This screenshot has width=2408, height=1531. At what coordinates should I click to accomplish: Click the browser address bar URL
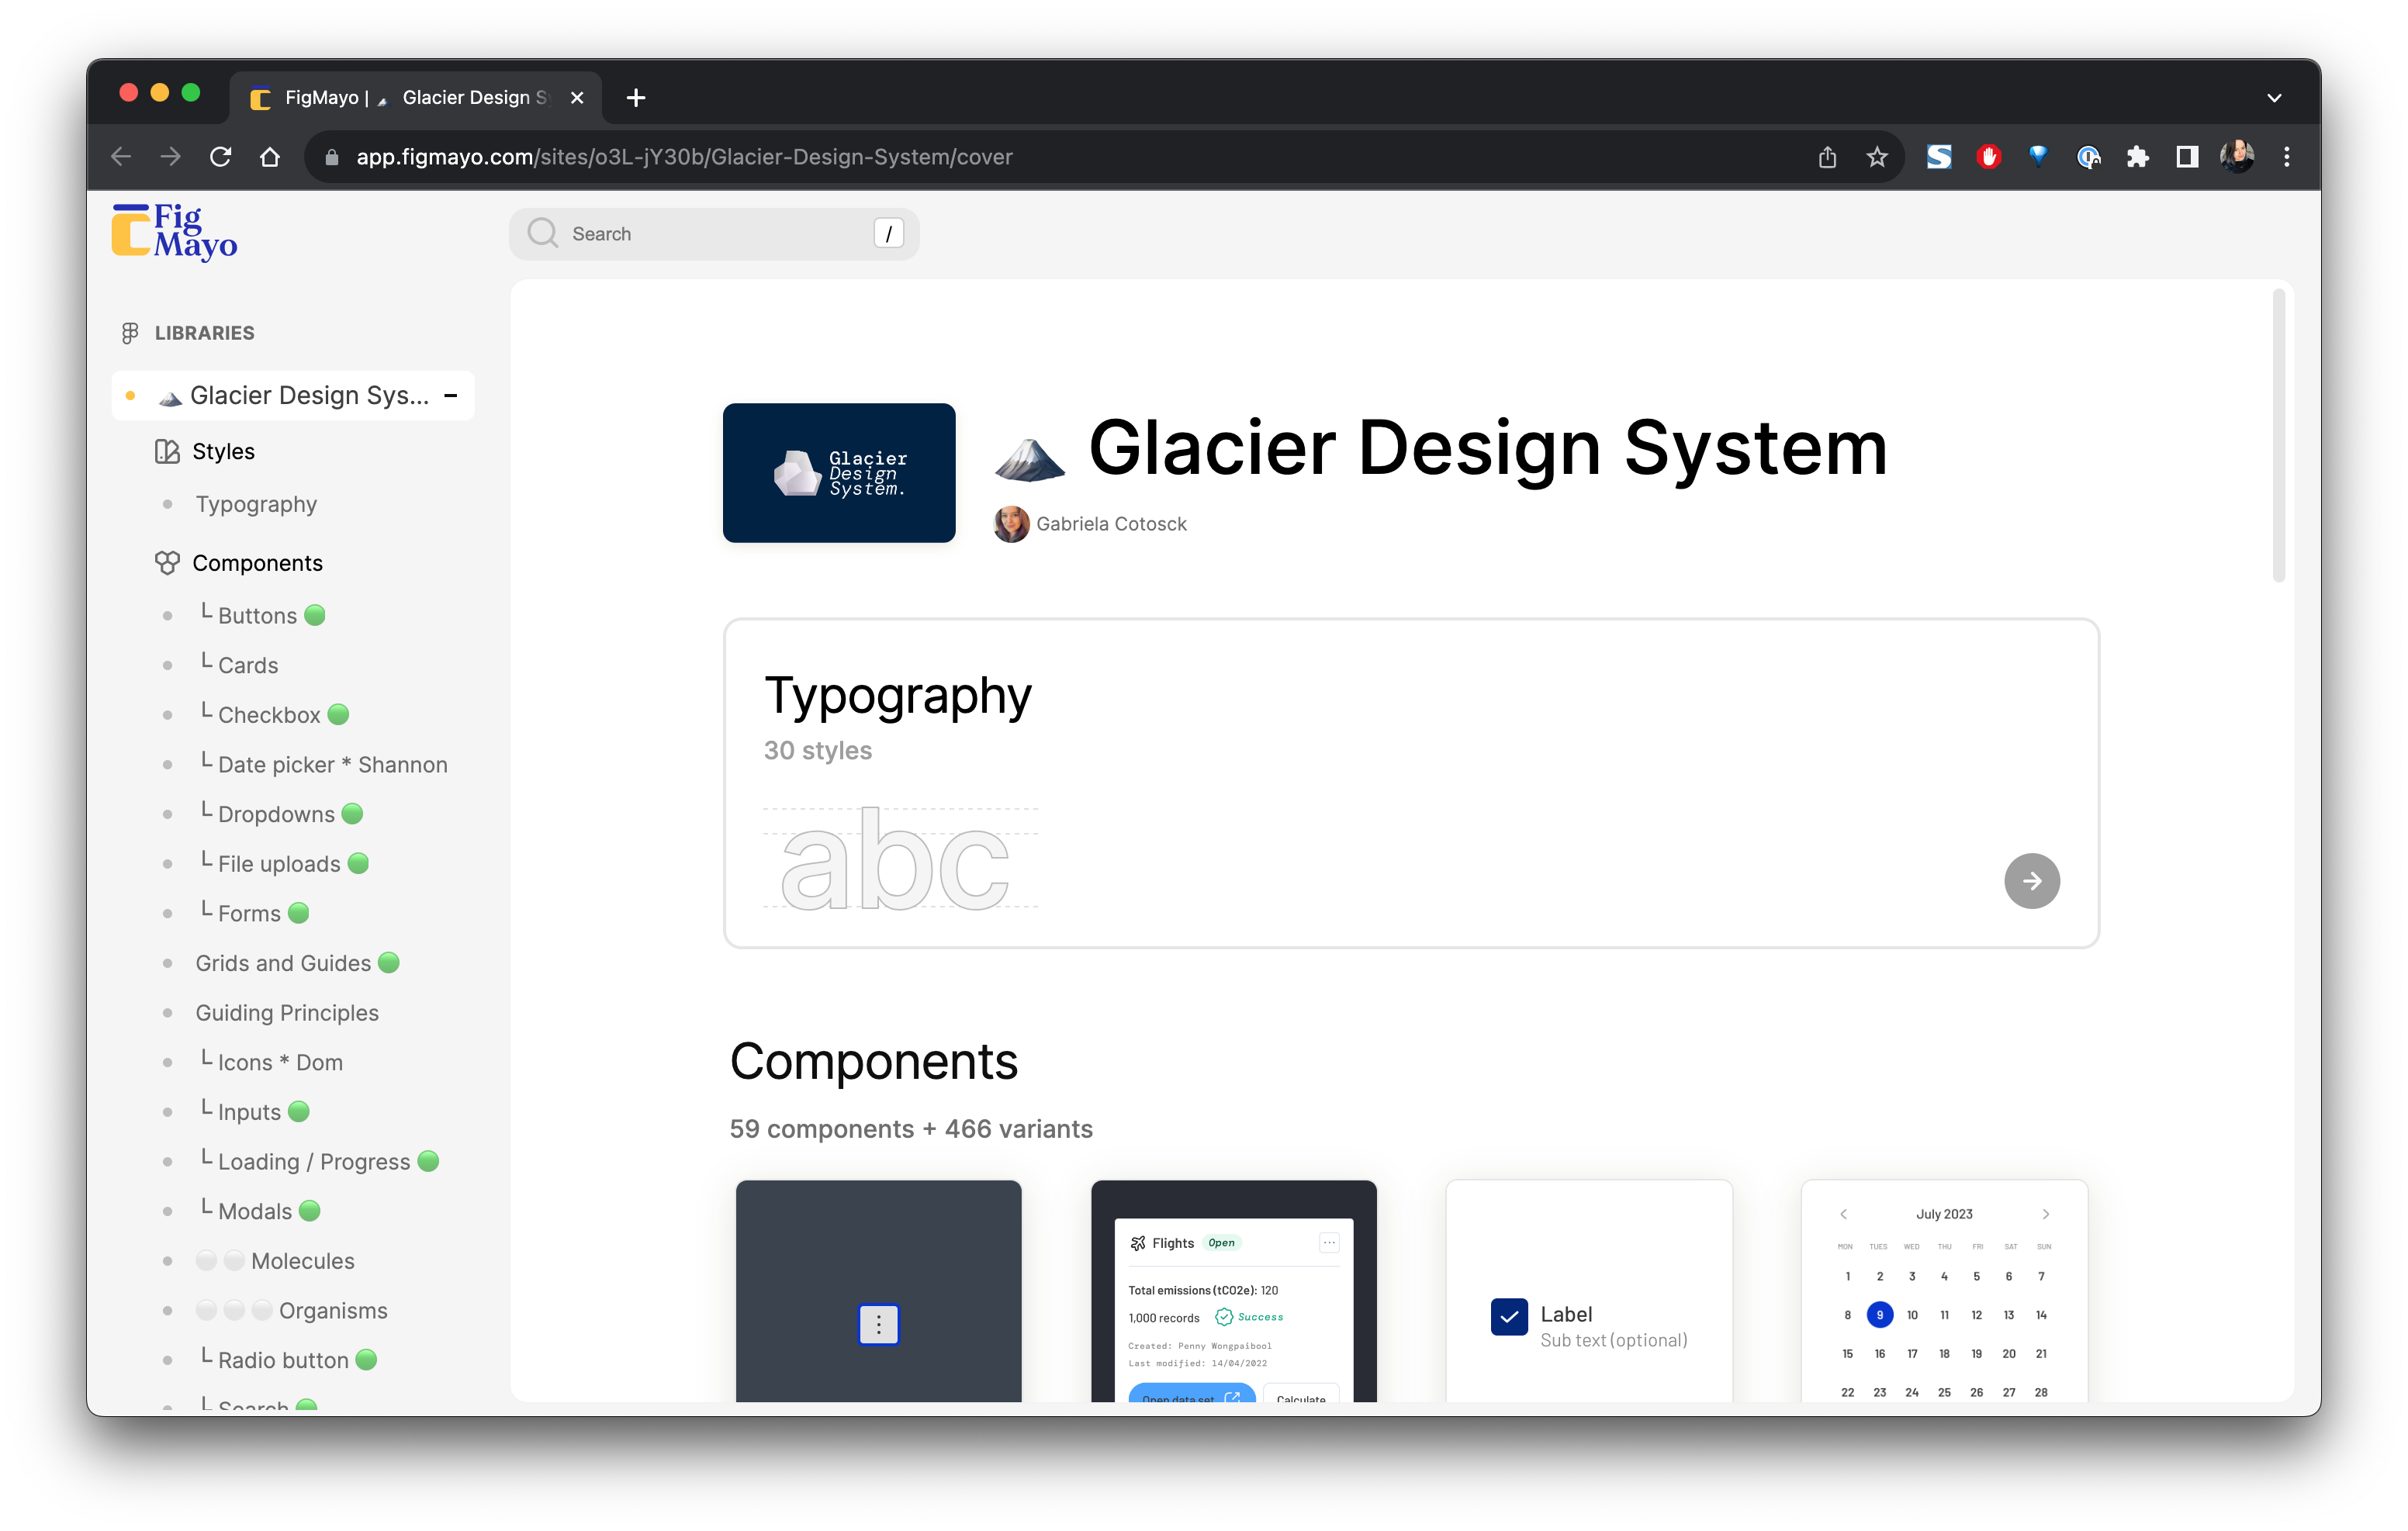click(684, 158)
